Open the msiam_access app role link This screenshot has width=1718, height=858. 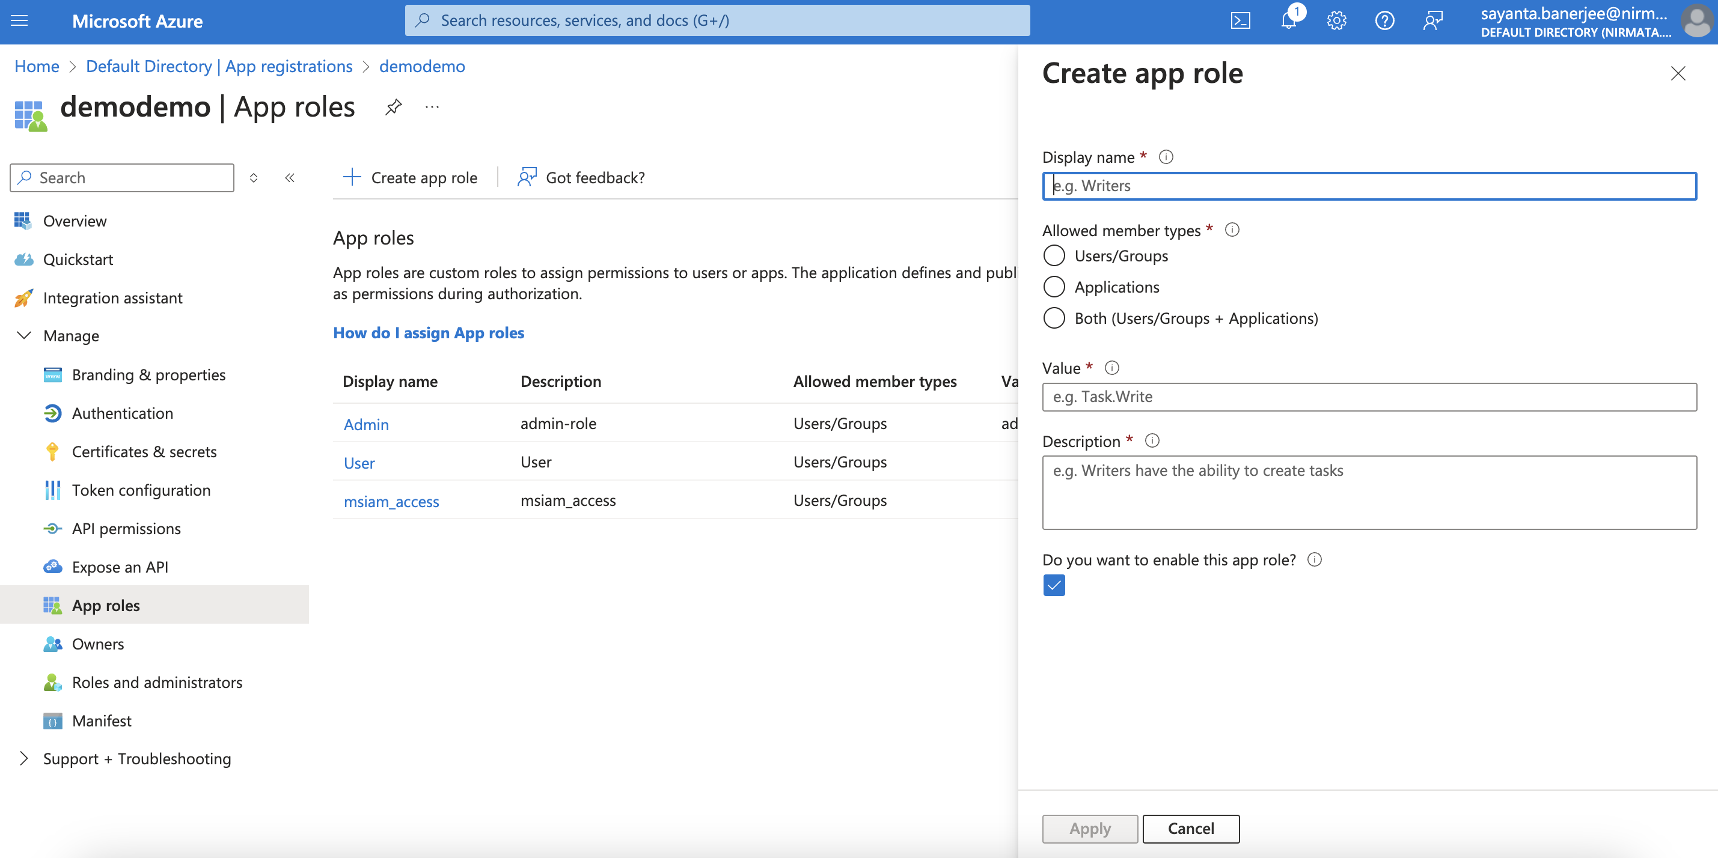pos(391,501)
